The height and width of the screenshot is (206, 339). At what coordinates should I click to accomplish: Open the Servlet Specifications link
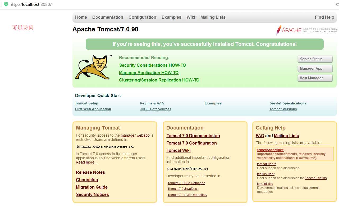click(288, 103)
